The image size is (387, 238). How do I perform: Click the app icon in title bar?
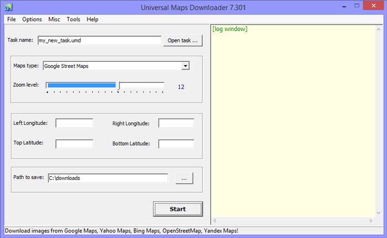pyautogui.click(x=8, y=7)
